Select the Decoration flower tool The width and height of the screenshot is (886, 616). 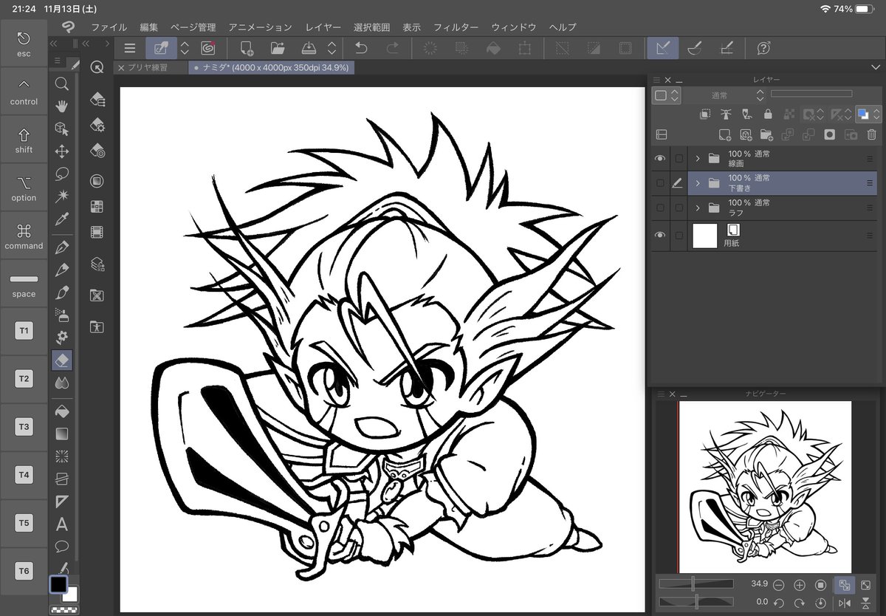[62, 337]
